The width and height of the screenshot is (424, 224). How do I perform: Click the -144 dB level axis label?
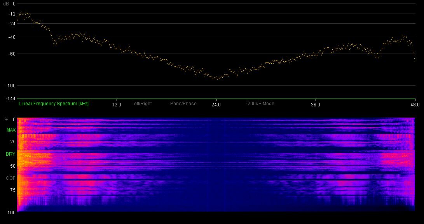pos(11,98)
